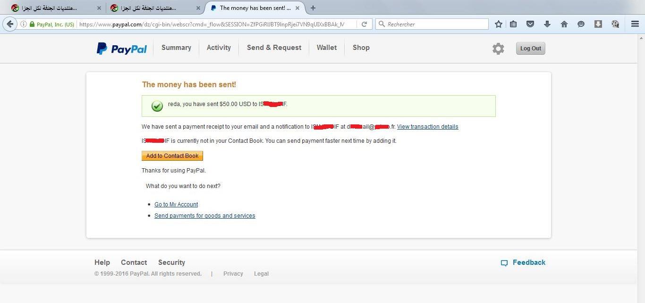Open the Activity page
Screen dimensions: 645x303
[x=219, y=48]
